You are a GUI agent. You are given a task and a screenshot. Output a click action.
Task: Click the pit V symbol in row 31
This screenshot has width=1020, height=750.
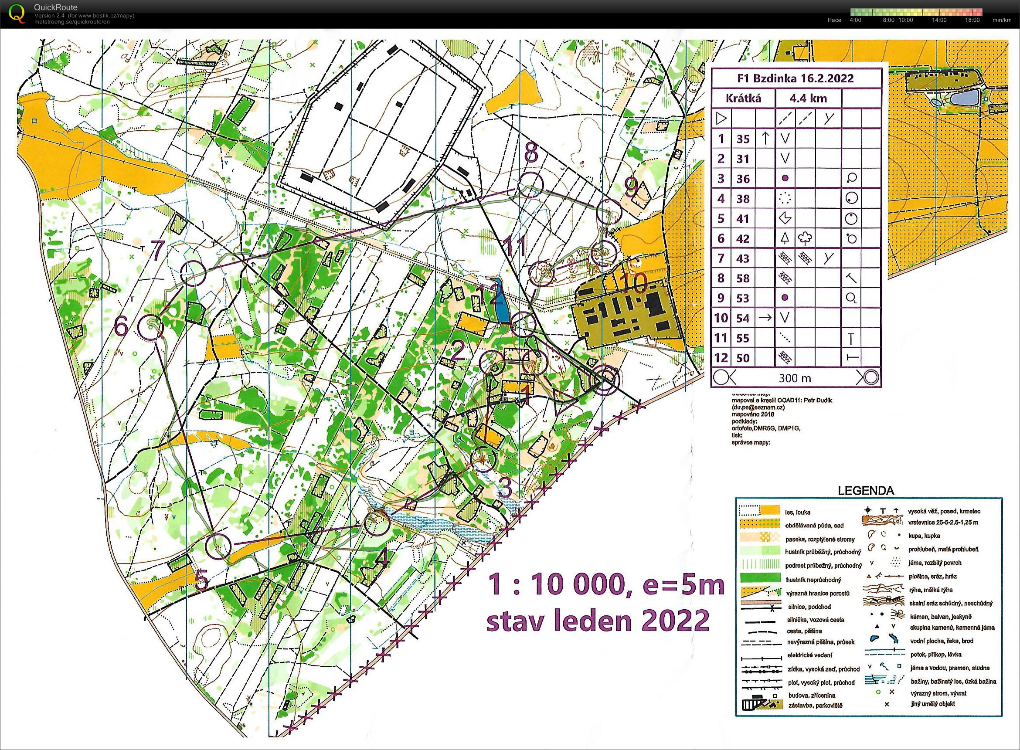[785, 159]
